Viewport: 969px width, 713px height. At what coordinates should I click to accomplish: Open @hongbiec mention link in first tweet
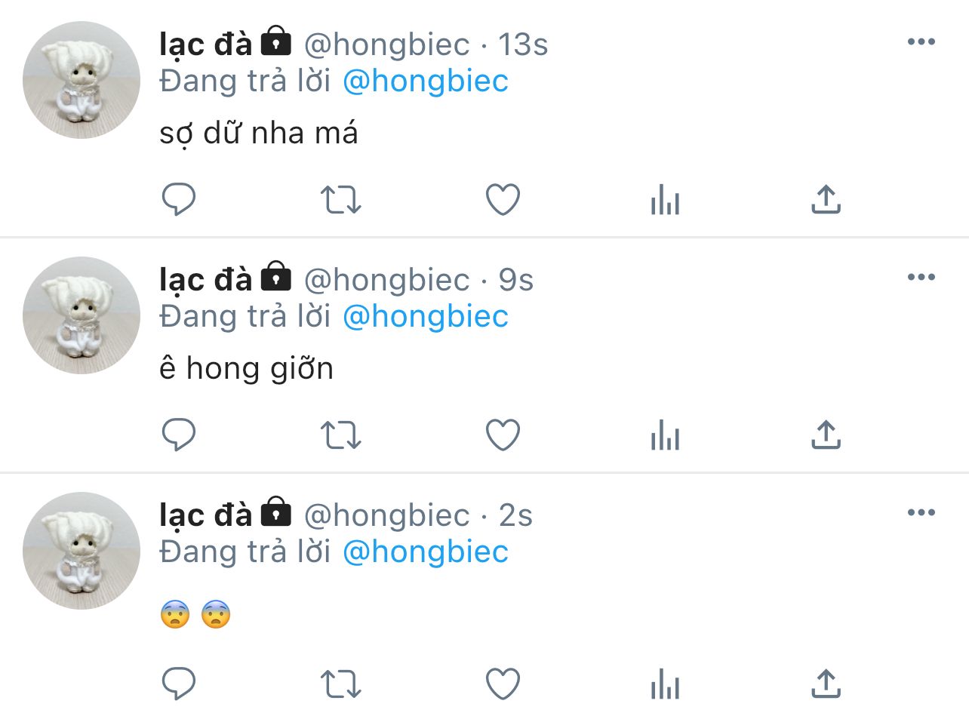(426, 81)
